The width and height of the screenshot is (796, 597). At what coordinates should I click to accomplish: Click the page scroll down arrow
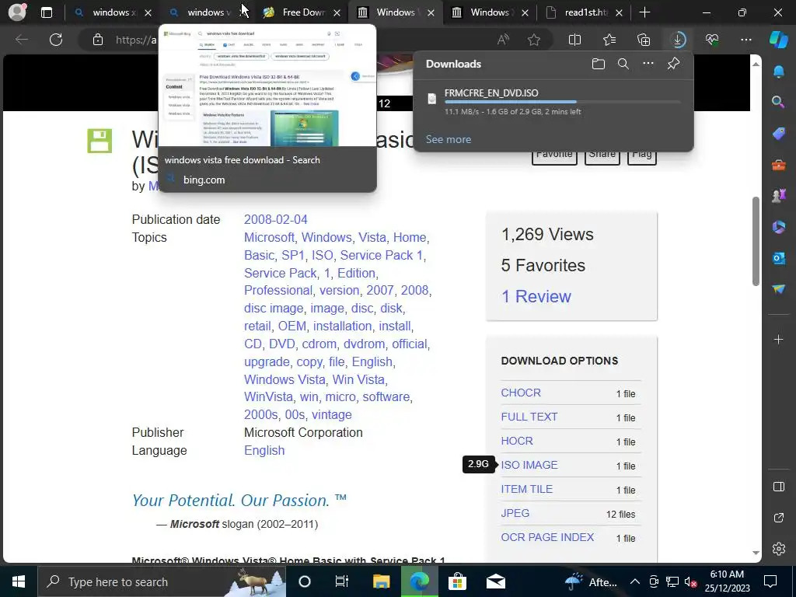coord(756,553)
